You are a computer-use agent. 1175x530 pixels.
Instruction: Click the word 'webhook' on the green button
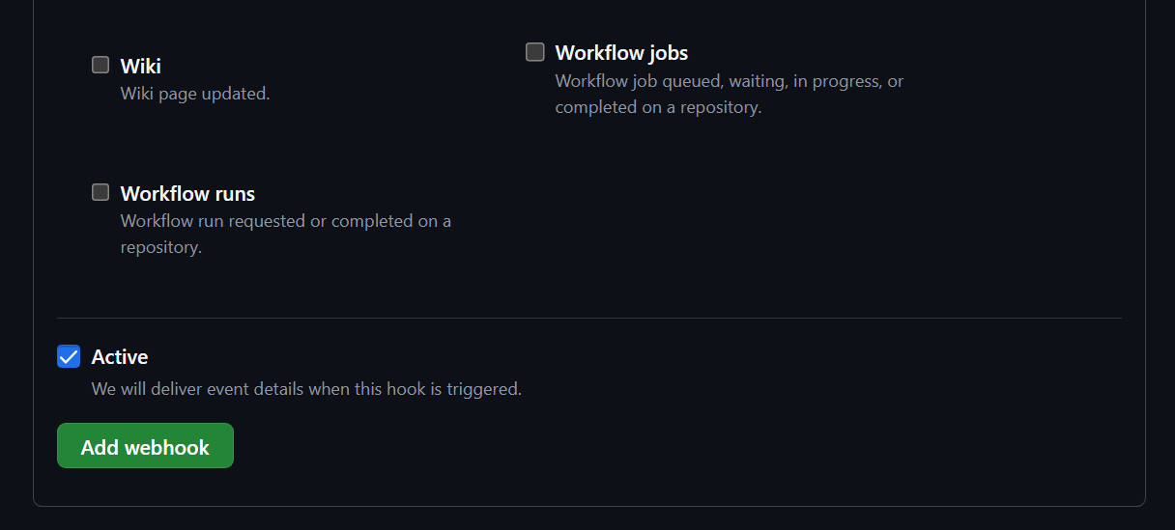tap(173, 448)
